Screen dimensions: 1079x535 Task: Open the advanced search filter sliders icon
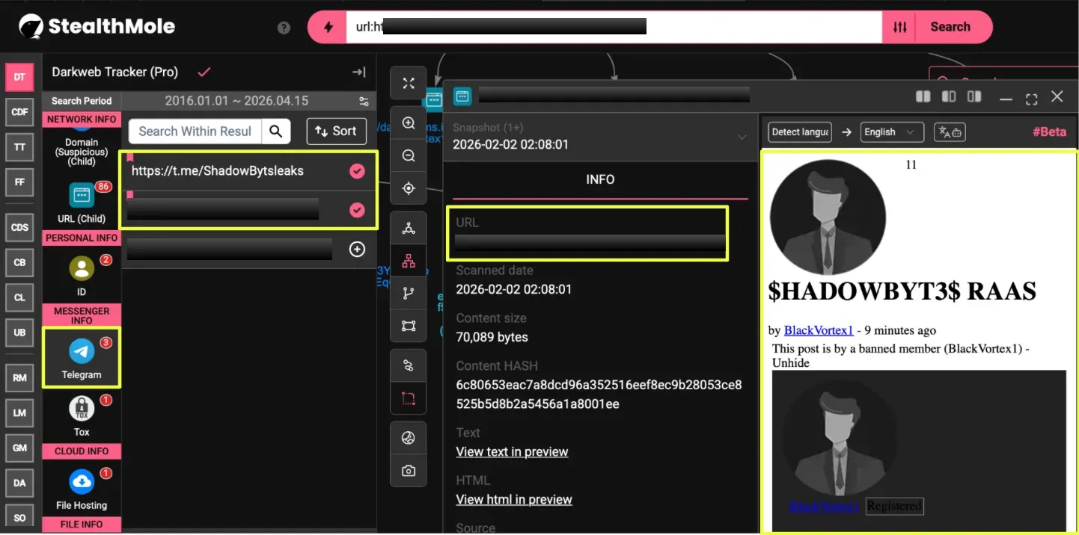(x=899, y=27)
